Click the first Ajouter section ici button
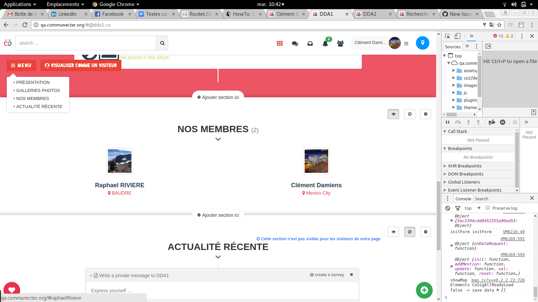Image resolution: width=538 pixels, height=302 pixels. pos(218,97)
